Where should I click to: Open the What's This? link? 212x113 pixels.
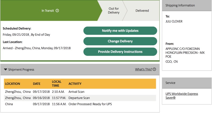tap(143, 69)
